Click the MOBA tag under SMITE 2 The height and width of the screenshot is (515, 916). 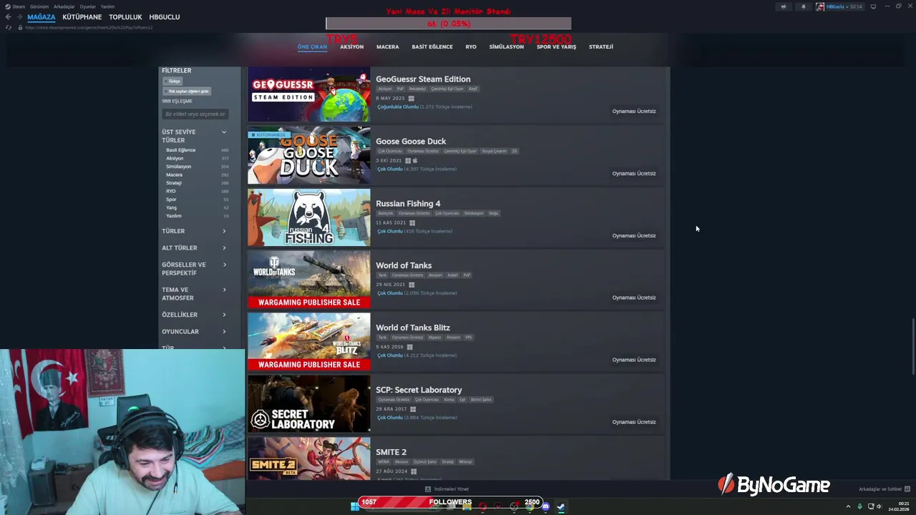pos(384,462)
